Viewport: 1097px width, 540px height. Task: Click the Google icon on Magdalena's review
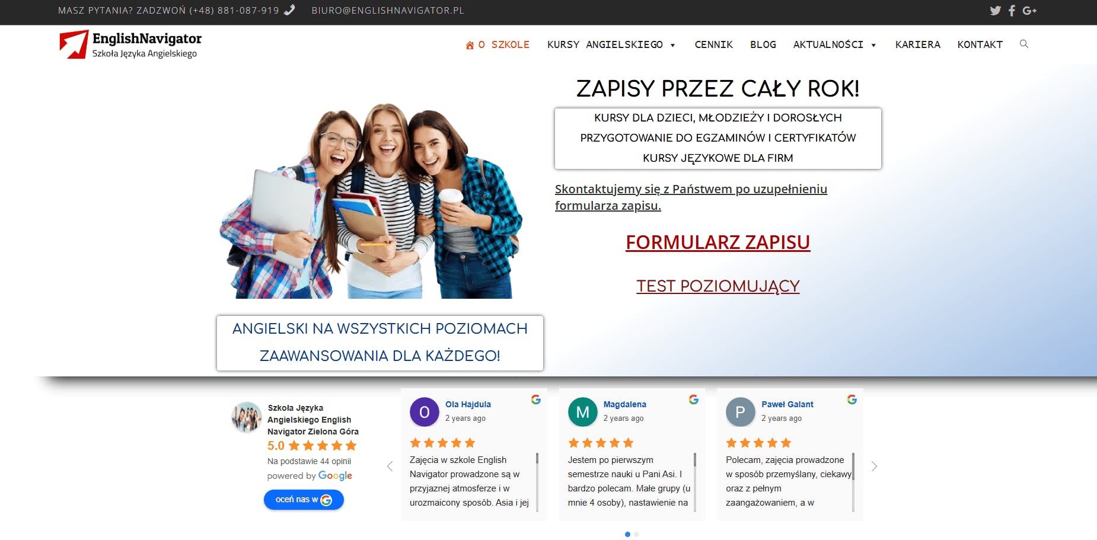tap(694, 400)
